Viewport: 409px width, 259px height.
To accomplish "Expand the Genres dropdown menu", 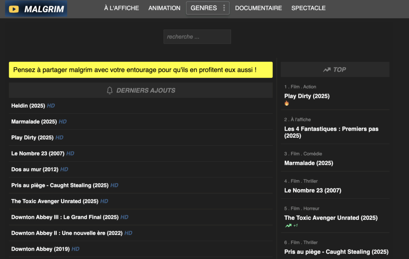I will (x=204, y=8).
